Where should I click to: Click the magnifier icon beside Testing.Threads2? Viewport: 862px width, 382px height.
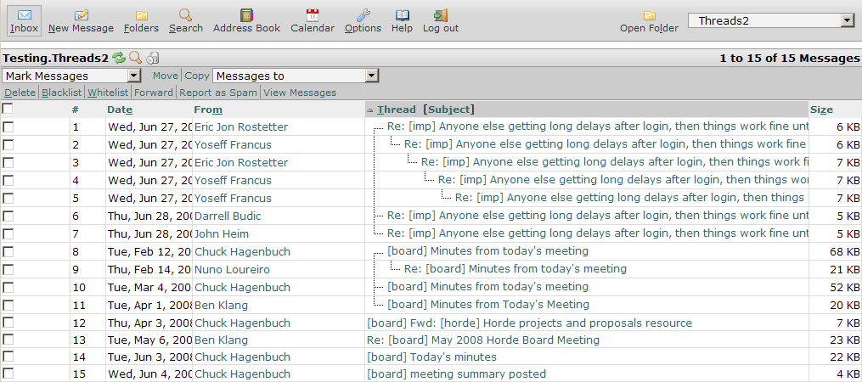(135, 58)
